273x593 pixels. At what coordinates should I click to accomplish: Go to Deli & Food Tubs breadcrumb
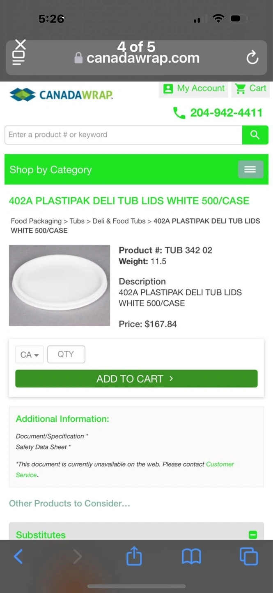(119, 221)
